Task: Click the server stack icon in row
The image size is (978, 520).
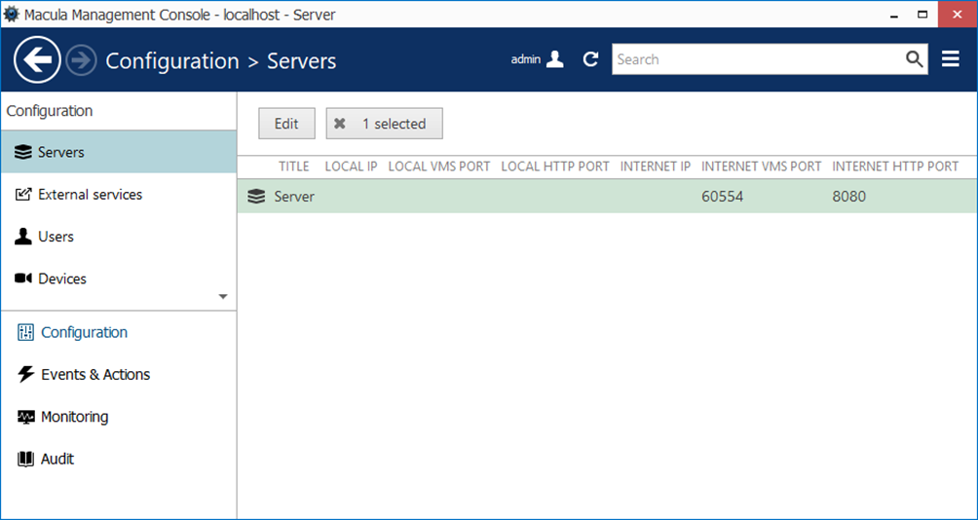Action: [256, 197]
